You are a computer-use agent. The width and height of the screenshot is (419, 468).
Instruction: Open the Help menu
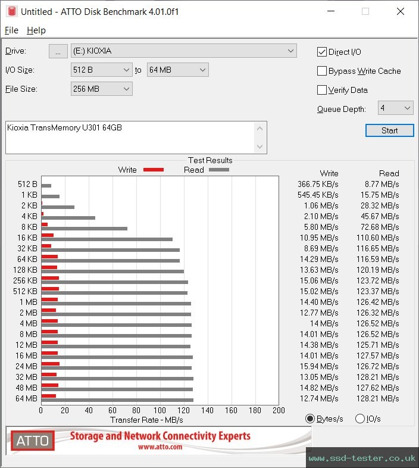[36, 30]
